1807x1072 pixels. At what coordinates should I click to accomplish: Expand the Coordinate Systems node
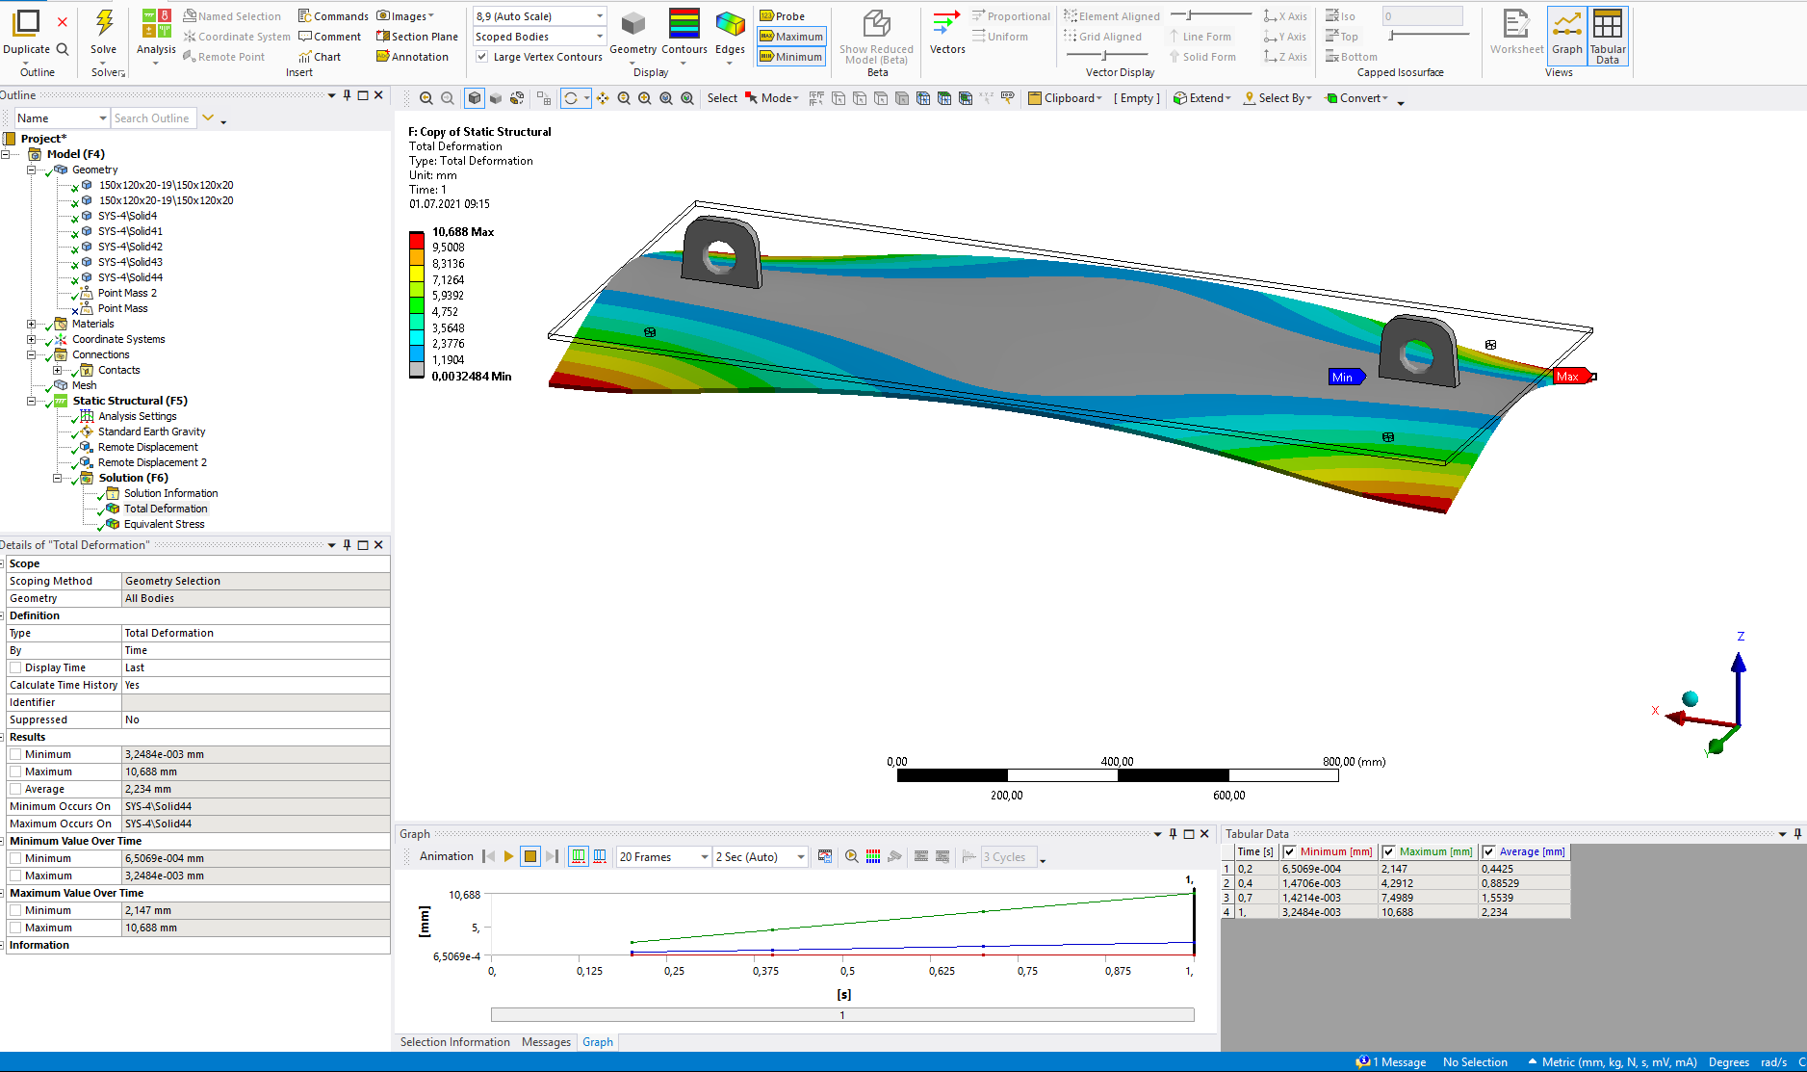pos(32,339)
